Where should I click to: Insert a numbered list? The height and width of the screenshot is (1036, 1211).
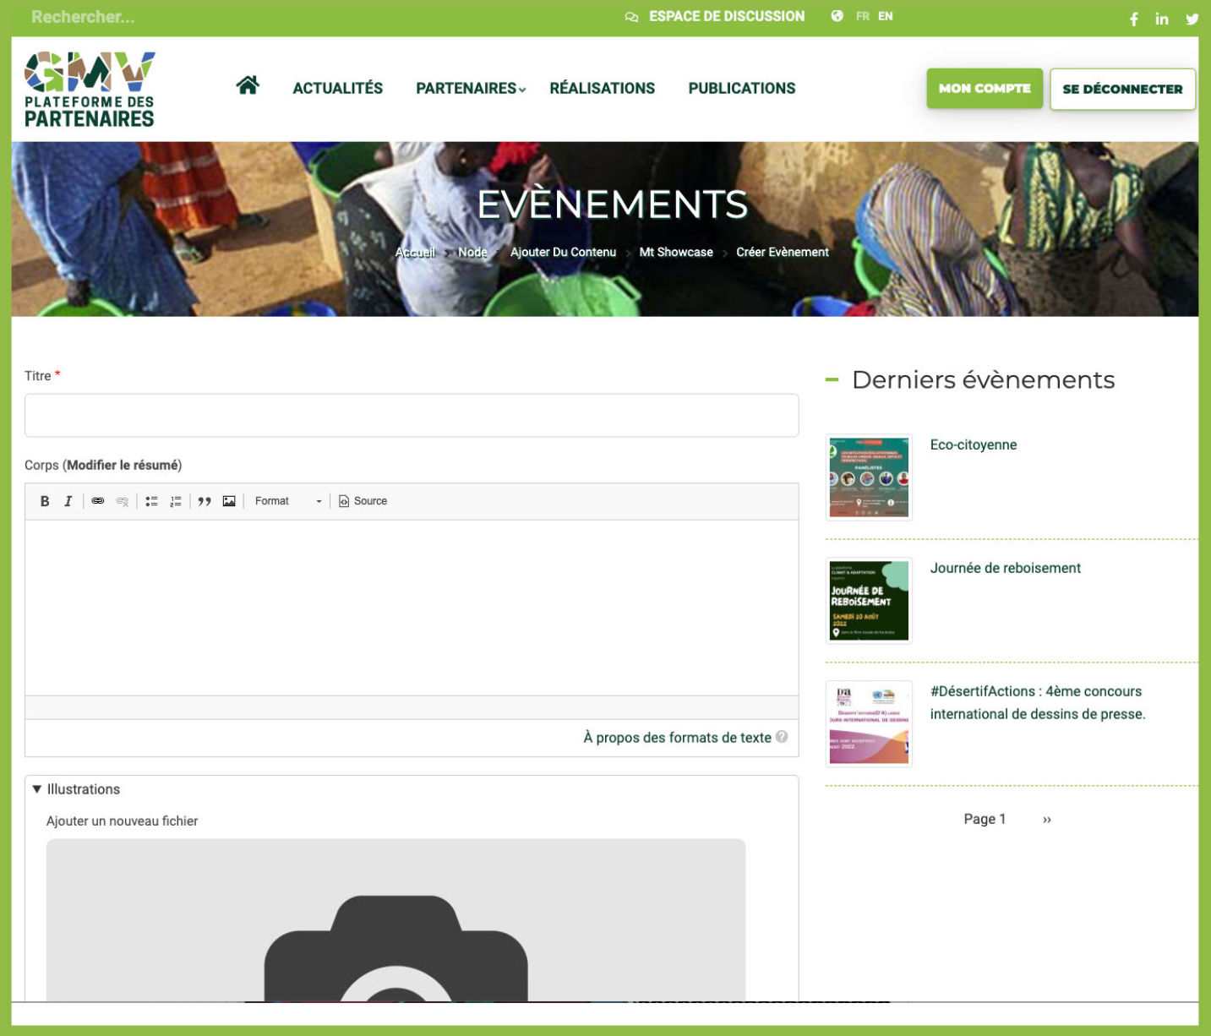click(175, 501)
